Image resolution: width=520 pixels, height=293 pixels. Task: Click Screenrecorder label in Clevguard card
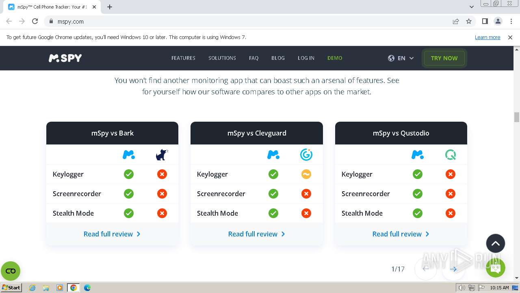pyautogui.click(x=221, y=194)
